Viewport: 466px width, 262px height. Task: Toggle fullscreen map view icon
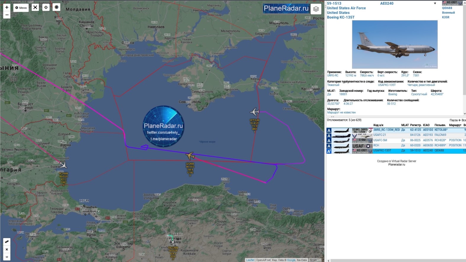(x=35, y=7)
